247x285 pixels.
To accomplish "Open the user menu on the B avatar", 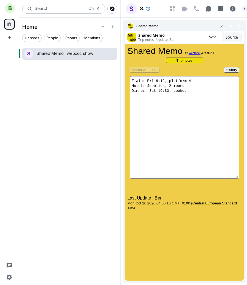I will pyautogui.click(x=10, y=8).
